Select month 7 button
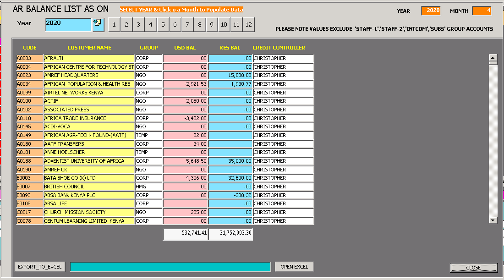This screenshot has height=280, width=504. (x=187, y=25)
